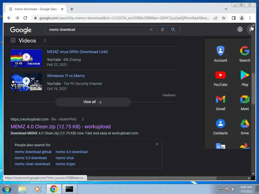Screen dimensions: 259x194
Task: Submit search with magnifier icon
Action: (173, 30)
